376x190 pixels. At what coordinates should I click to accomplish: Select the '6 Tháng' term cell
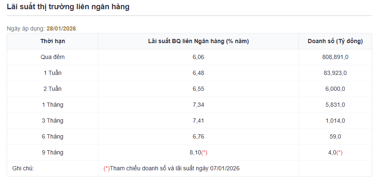click(x=52, y=136)
